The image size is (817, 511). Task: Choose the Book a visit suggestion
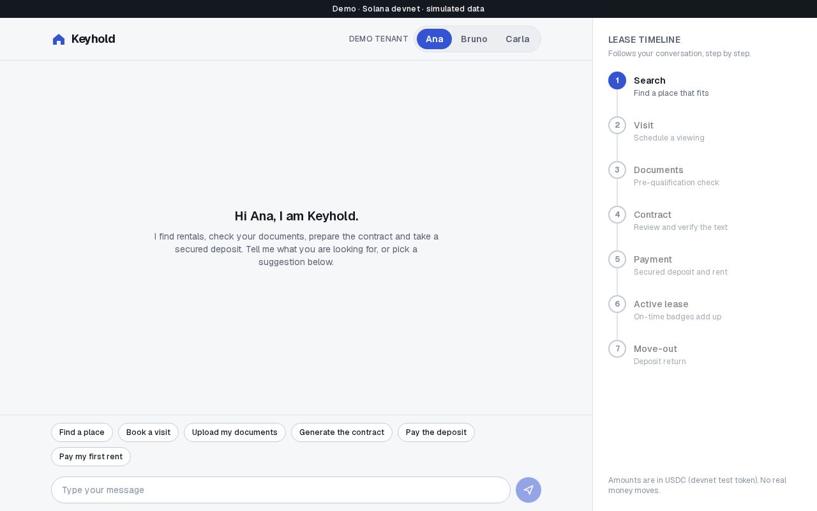pyautogui.click(x=148, y=432)
